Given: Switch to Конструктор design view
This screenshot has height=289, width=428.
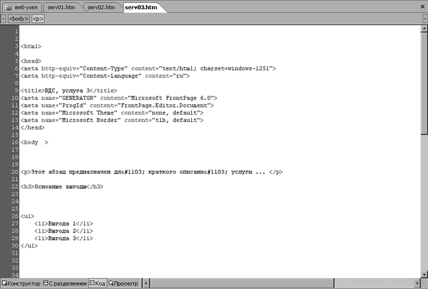Looking at the screenshot, I should click(22, 283).
